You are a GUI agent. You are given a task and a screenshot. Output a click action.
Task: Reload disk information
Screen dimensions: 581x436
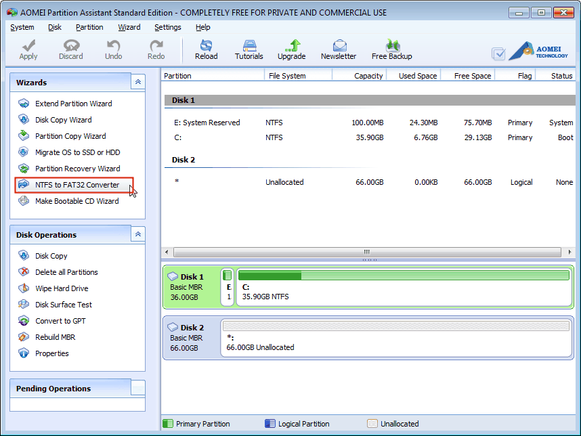[206, 49]
